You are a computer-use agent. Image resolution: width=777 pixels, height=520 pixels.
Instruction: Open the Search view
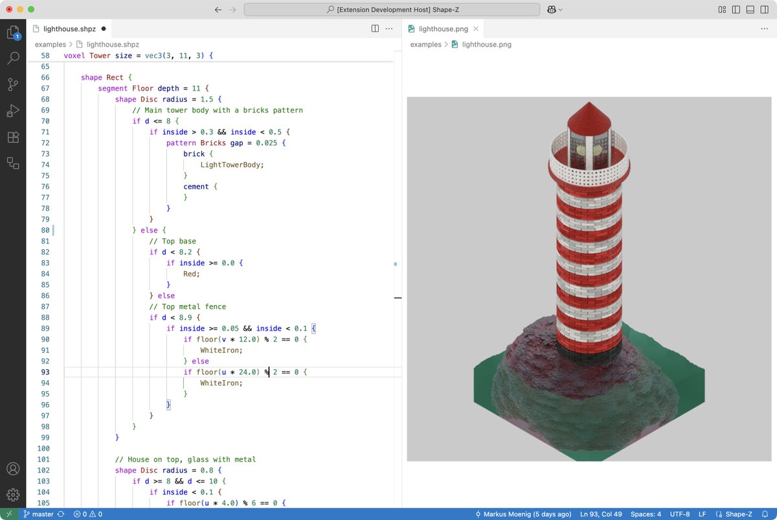click(13, 58)
